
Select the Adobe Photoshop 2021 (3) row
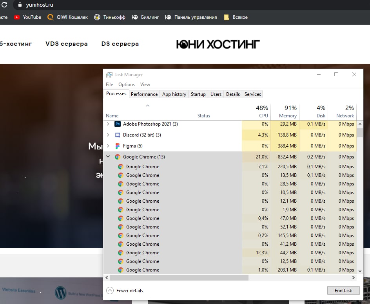pyautogui.click(x=230, y=124)
